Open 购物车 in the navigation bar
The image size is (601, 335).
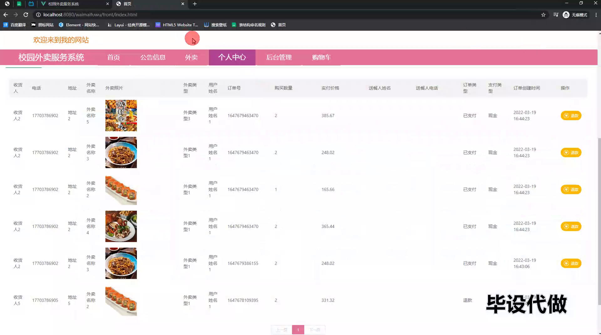click(321, 57)
